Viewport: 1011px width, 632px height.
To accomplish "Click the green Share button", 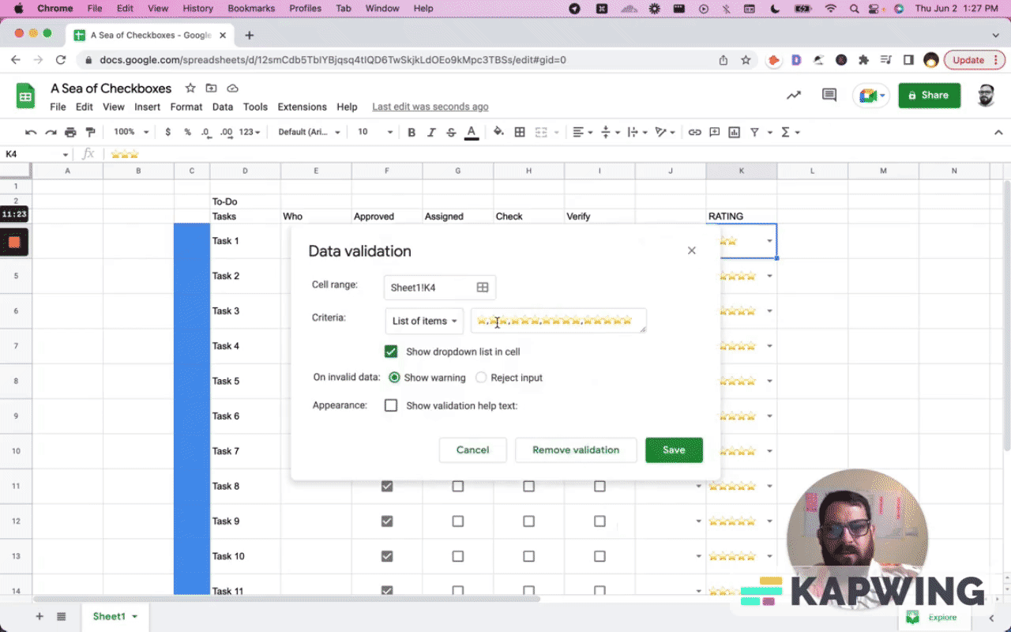I will coord(930,95).
